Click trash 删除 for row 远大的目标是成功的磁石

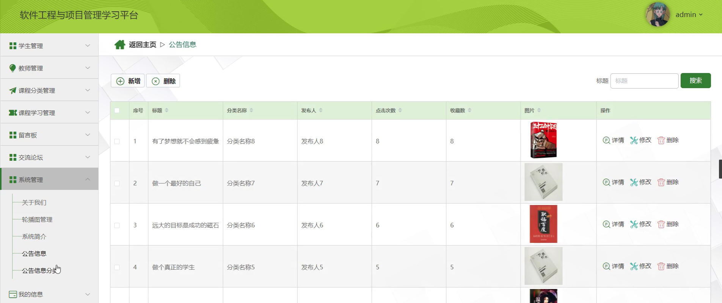[x=668, y=224]
